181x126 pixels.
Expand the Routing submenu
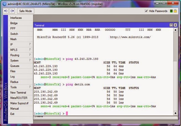coord(20,55)
